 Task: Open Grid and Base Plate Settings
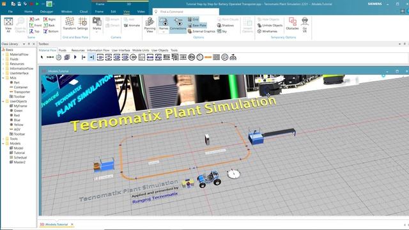tap(82, 24)
